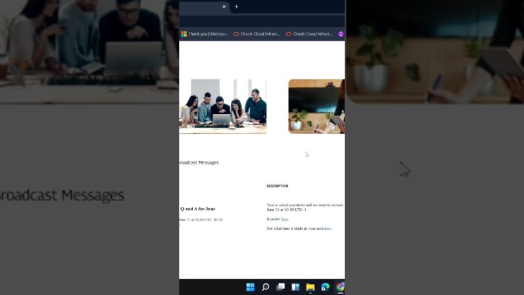Switch to Google Chrome on the taskbar
Viewport: 524px width, 295px height.
click(x=340, y=287)
